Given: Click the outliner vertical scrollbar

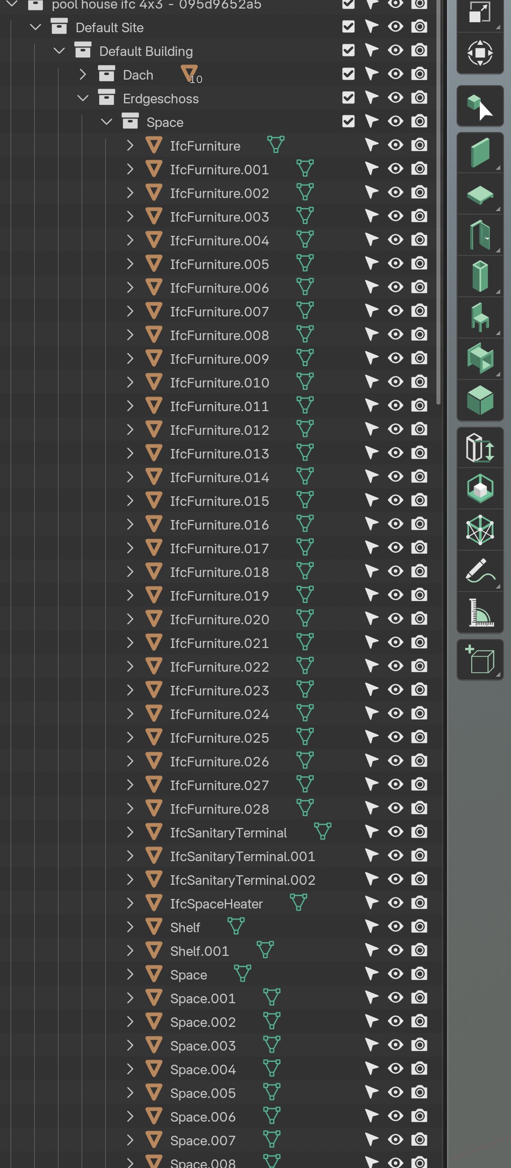Looking at the screenshot, I should click(438, 202).
